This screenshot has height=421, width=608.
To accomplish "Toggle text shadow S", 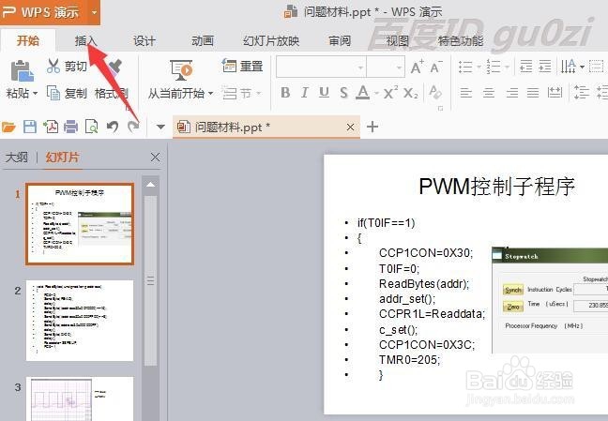I will (343, 92).
